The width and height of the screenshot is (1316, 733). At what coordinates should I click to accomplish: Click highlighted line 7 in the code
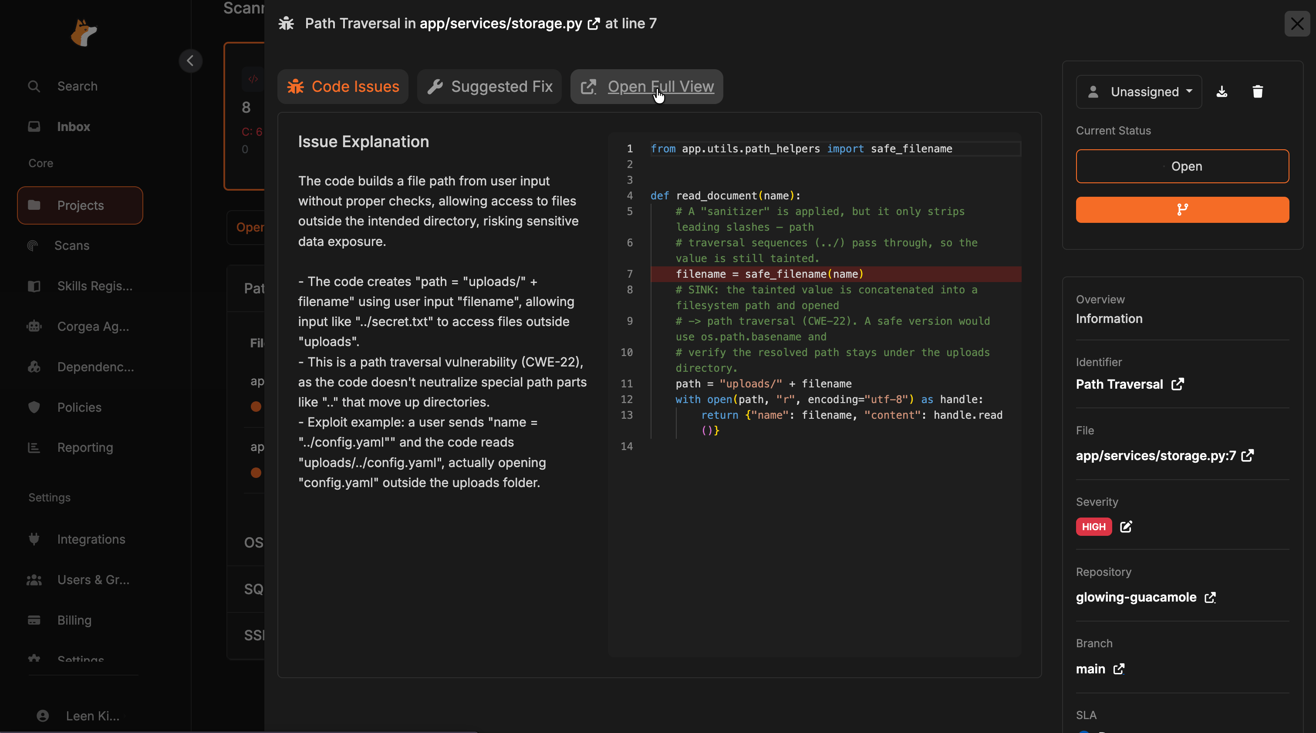(836, 274)
